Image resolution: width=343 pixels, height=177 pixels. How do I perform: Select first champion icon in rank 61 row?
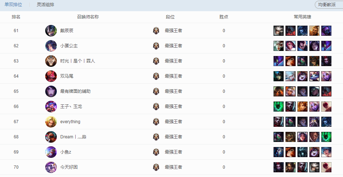279,31
